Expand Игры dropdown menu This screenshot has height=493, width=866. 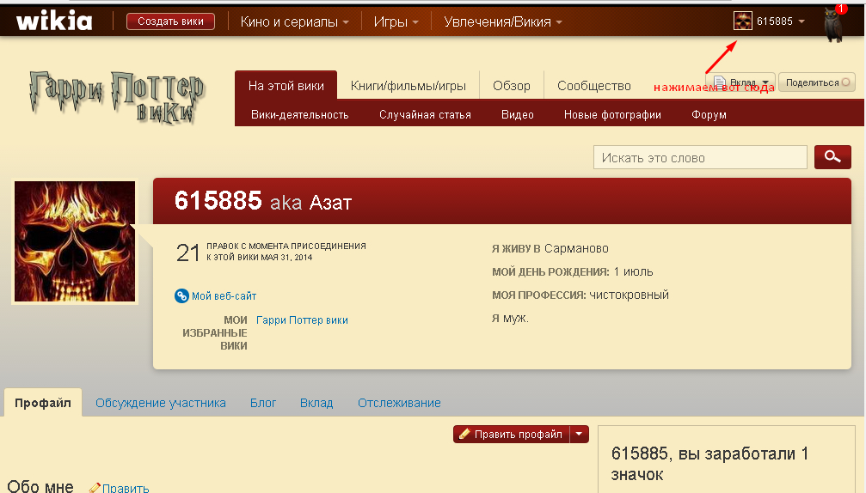point(396,22)
